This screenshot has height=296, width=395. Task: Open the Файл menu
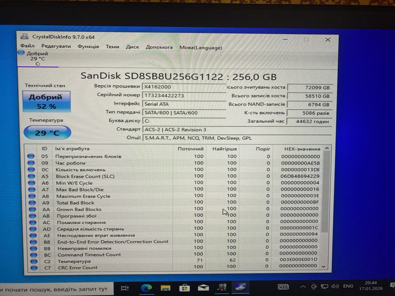point(27,46)
